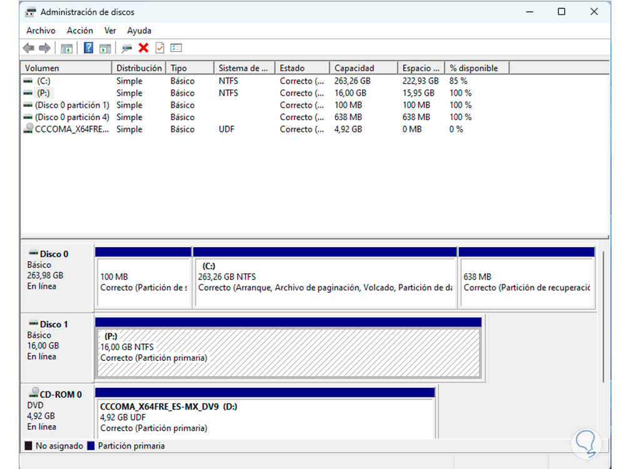Viewport: 634px width, 469px height.
Task: Open help with the blue question mark icon
Action: click(89, 48)
